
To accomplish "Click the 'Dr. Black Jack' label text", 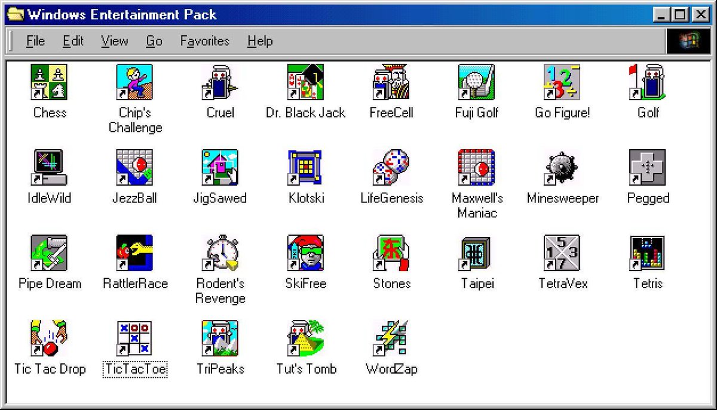I will tap(306, 113).
